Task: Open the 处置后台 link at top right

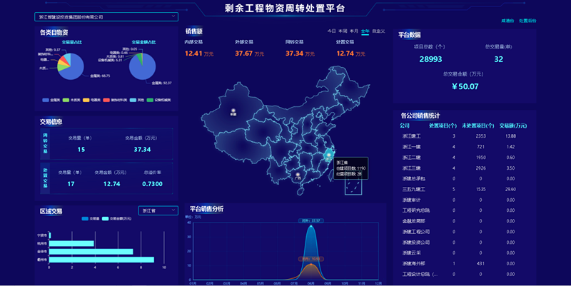Action: 527,21
